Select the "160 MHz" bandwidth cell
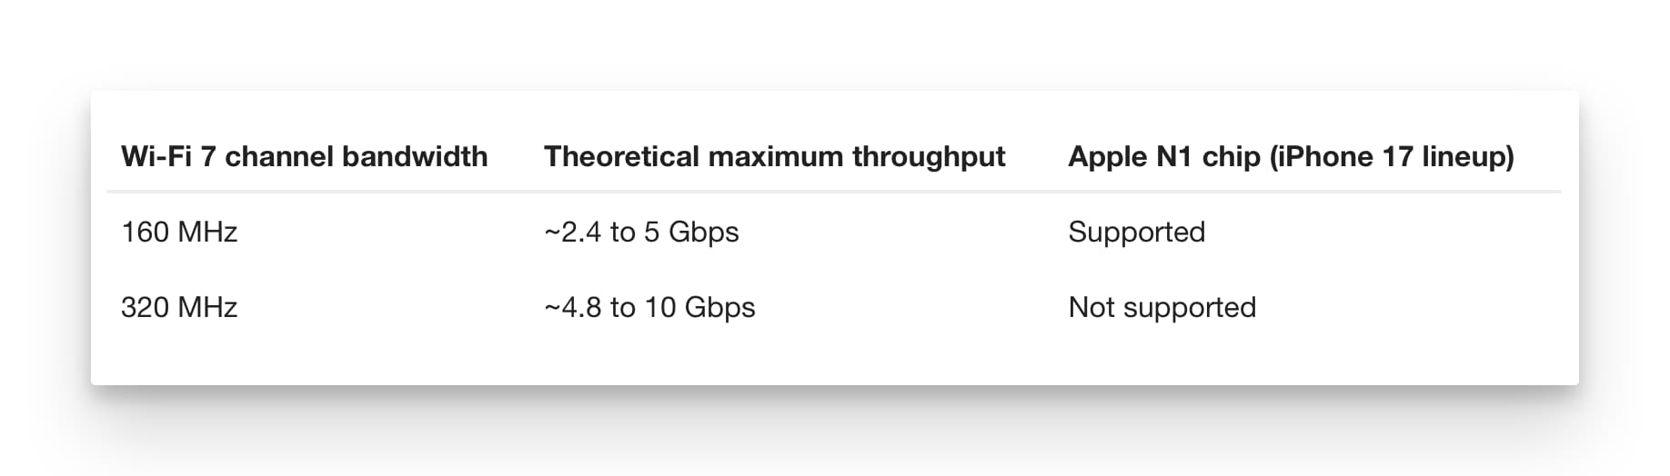Screen dimensions: 1670x476 (179, 232)
